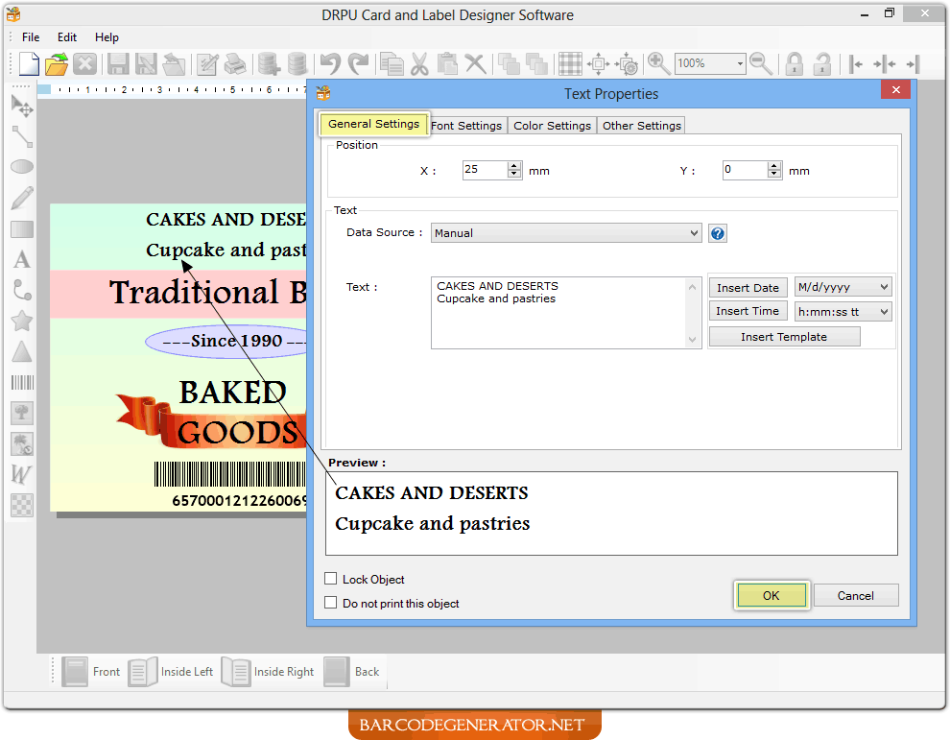Switch to the General Settings tab
The image size is (950, 740).
pos(374,124)
